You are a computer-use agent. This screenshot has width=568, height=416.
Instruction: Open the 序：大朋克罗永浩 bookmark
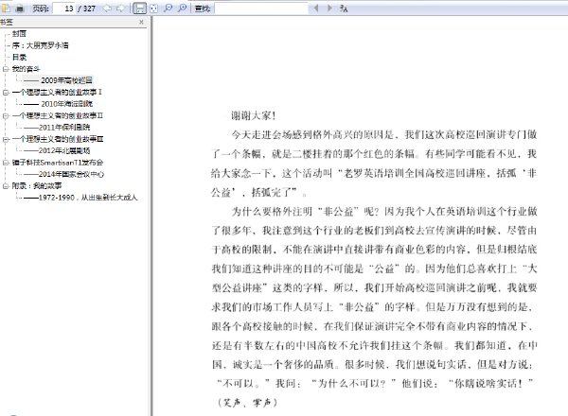coord(40,45)
